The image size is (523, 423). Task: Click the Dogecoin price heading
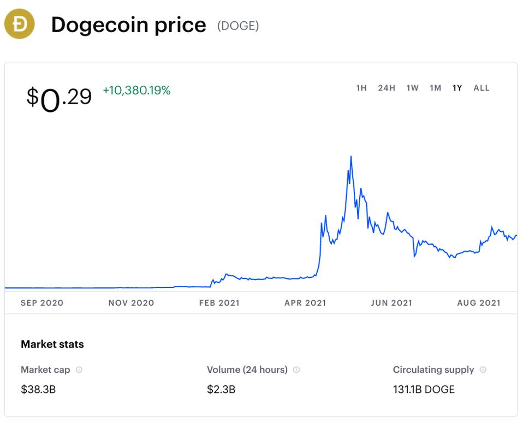point(129,25)
